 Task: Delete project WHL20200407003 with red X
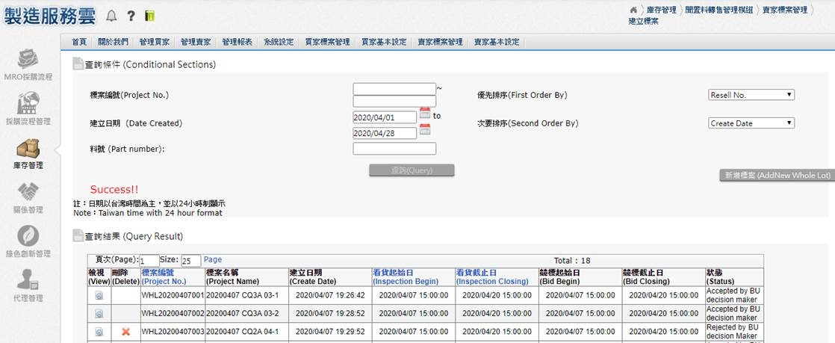pyautogui.click(x=125, y=332)
